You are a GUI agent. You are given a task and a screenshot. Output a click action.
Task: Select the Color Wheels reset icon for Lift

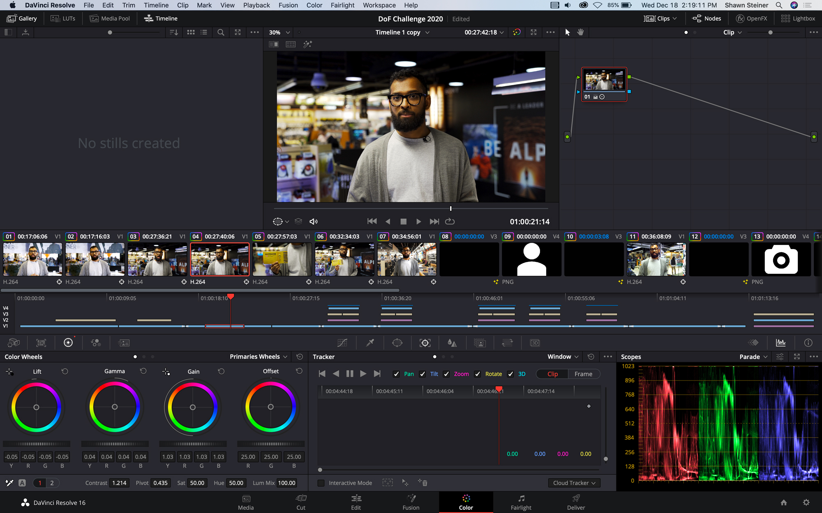click(x=65, y=371)
